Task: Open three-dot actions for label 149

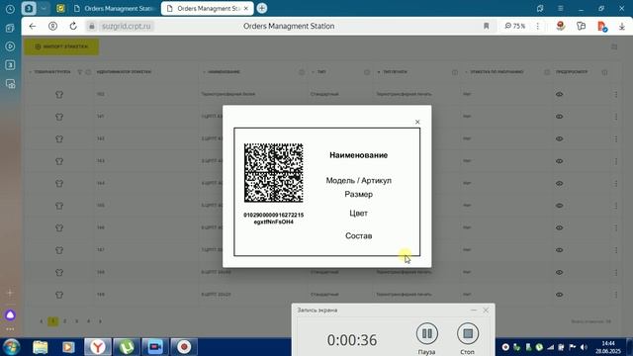Action: pyautogui.click(x=615, y=295)
